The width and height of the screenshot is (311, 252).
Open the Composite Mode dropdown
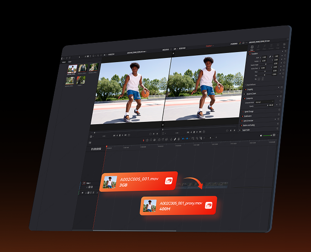tap(264, 102)
